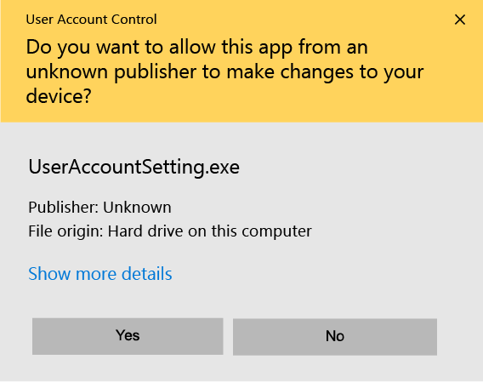Click the Unknown publisher value
483x382 pixels.
coord(137,208)
